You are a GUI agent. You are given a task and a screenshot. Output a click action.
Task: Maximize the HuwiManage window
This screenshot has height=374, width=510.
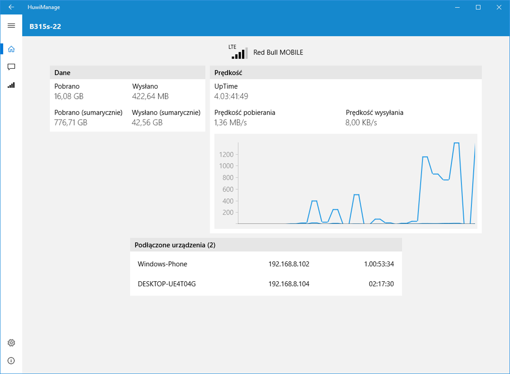tap(478, 7)
